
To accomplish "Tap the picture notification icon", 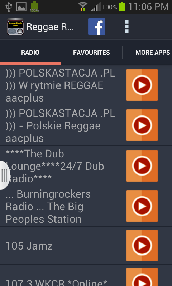I will pos(21,7).
